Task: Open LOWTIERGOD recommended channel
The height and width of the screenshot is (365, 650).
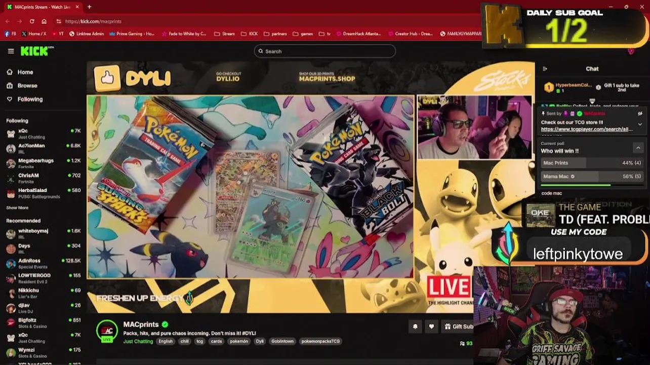Action: pyautogui.click(x=44, y=278)
